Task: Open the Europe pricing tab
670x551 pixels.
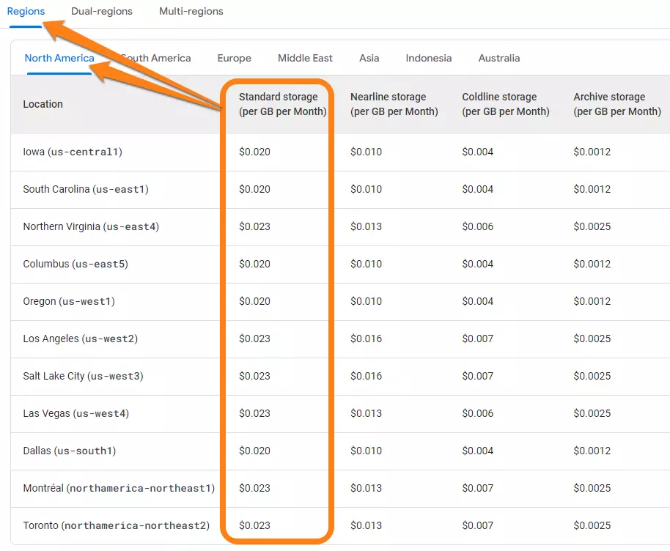Action: click(x=234, y=58)
